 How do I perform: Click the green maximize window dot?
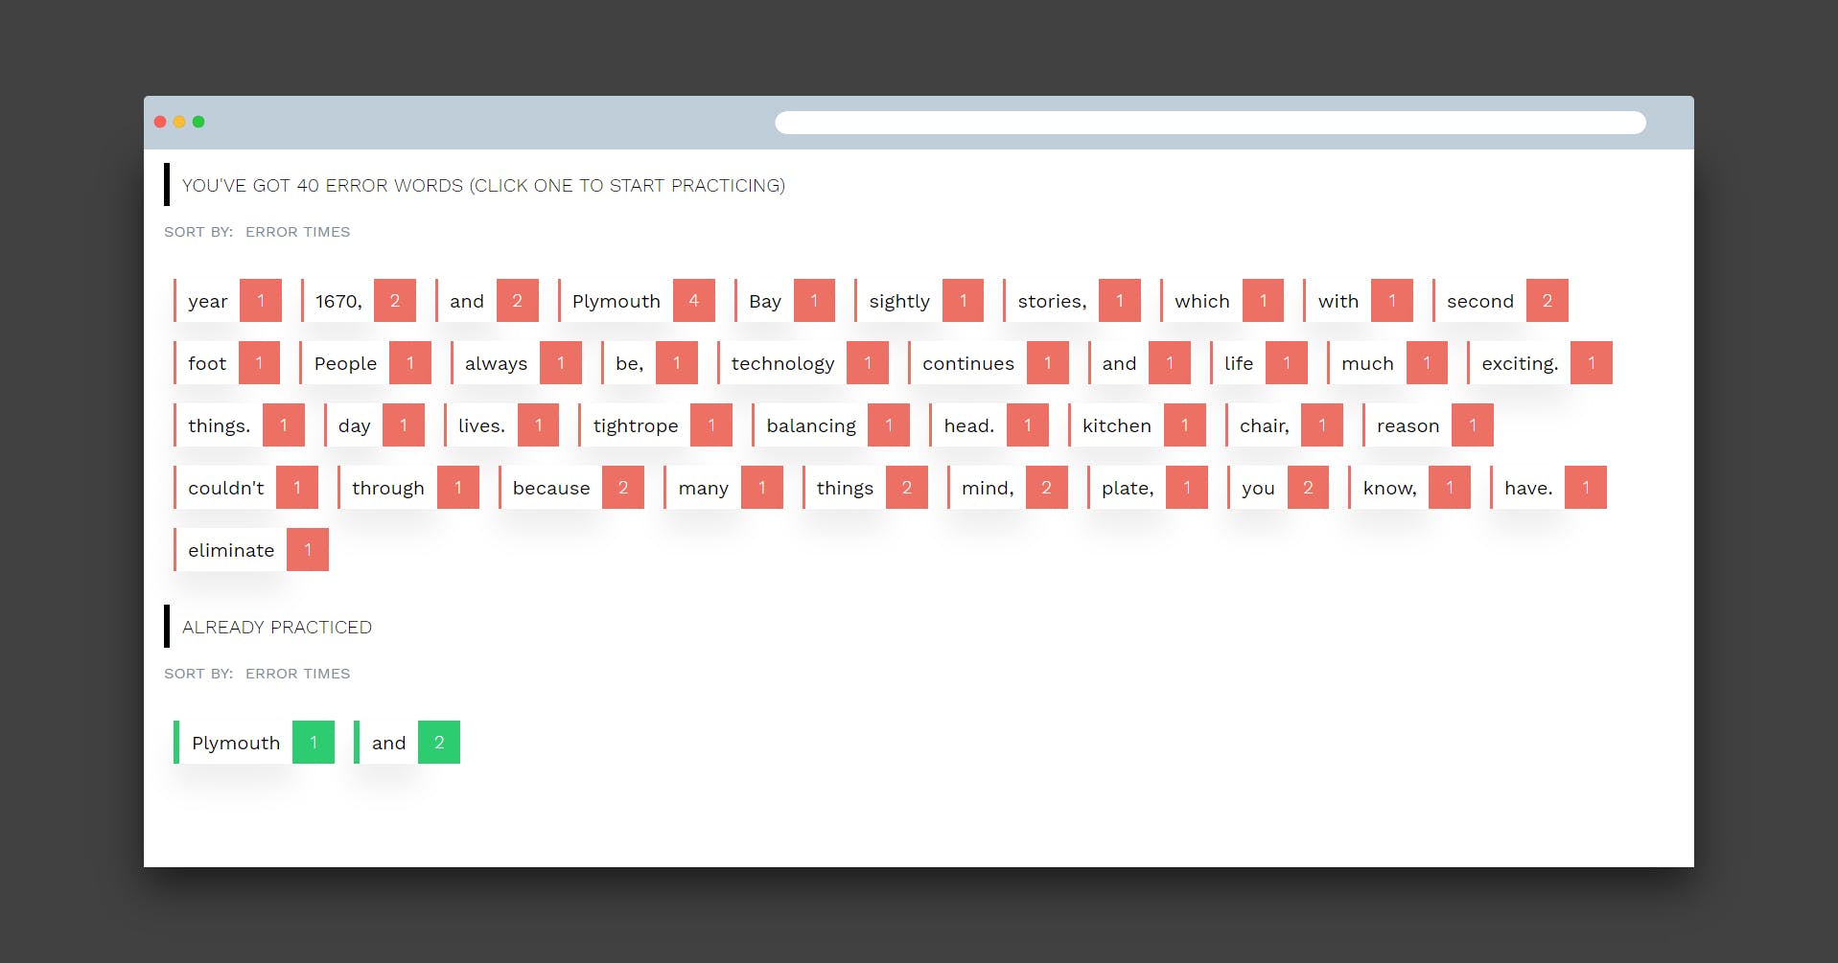[198, 122]
